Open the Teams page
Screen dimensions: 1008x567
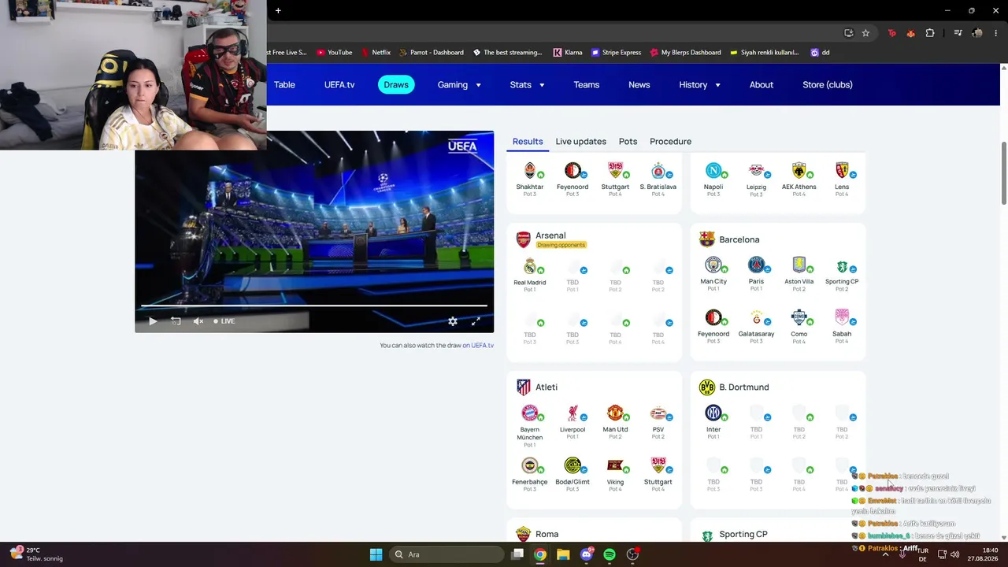point(586,85)
